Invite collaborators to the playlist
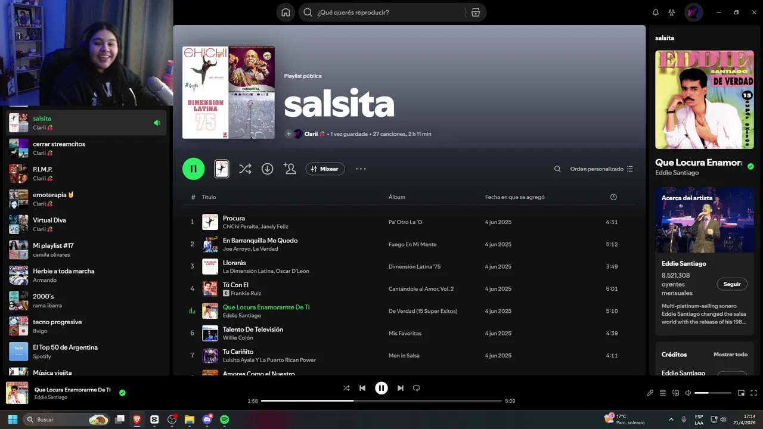Screen dimensions: 763x429 click(x=290, y=169)
